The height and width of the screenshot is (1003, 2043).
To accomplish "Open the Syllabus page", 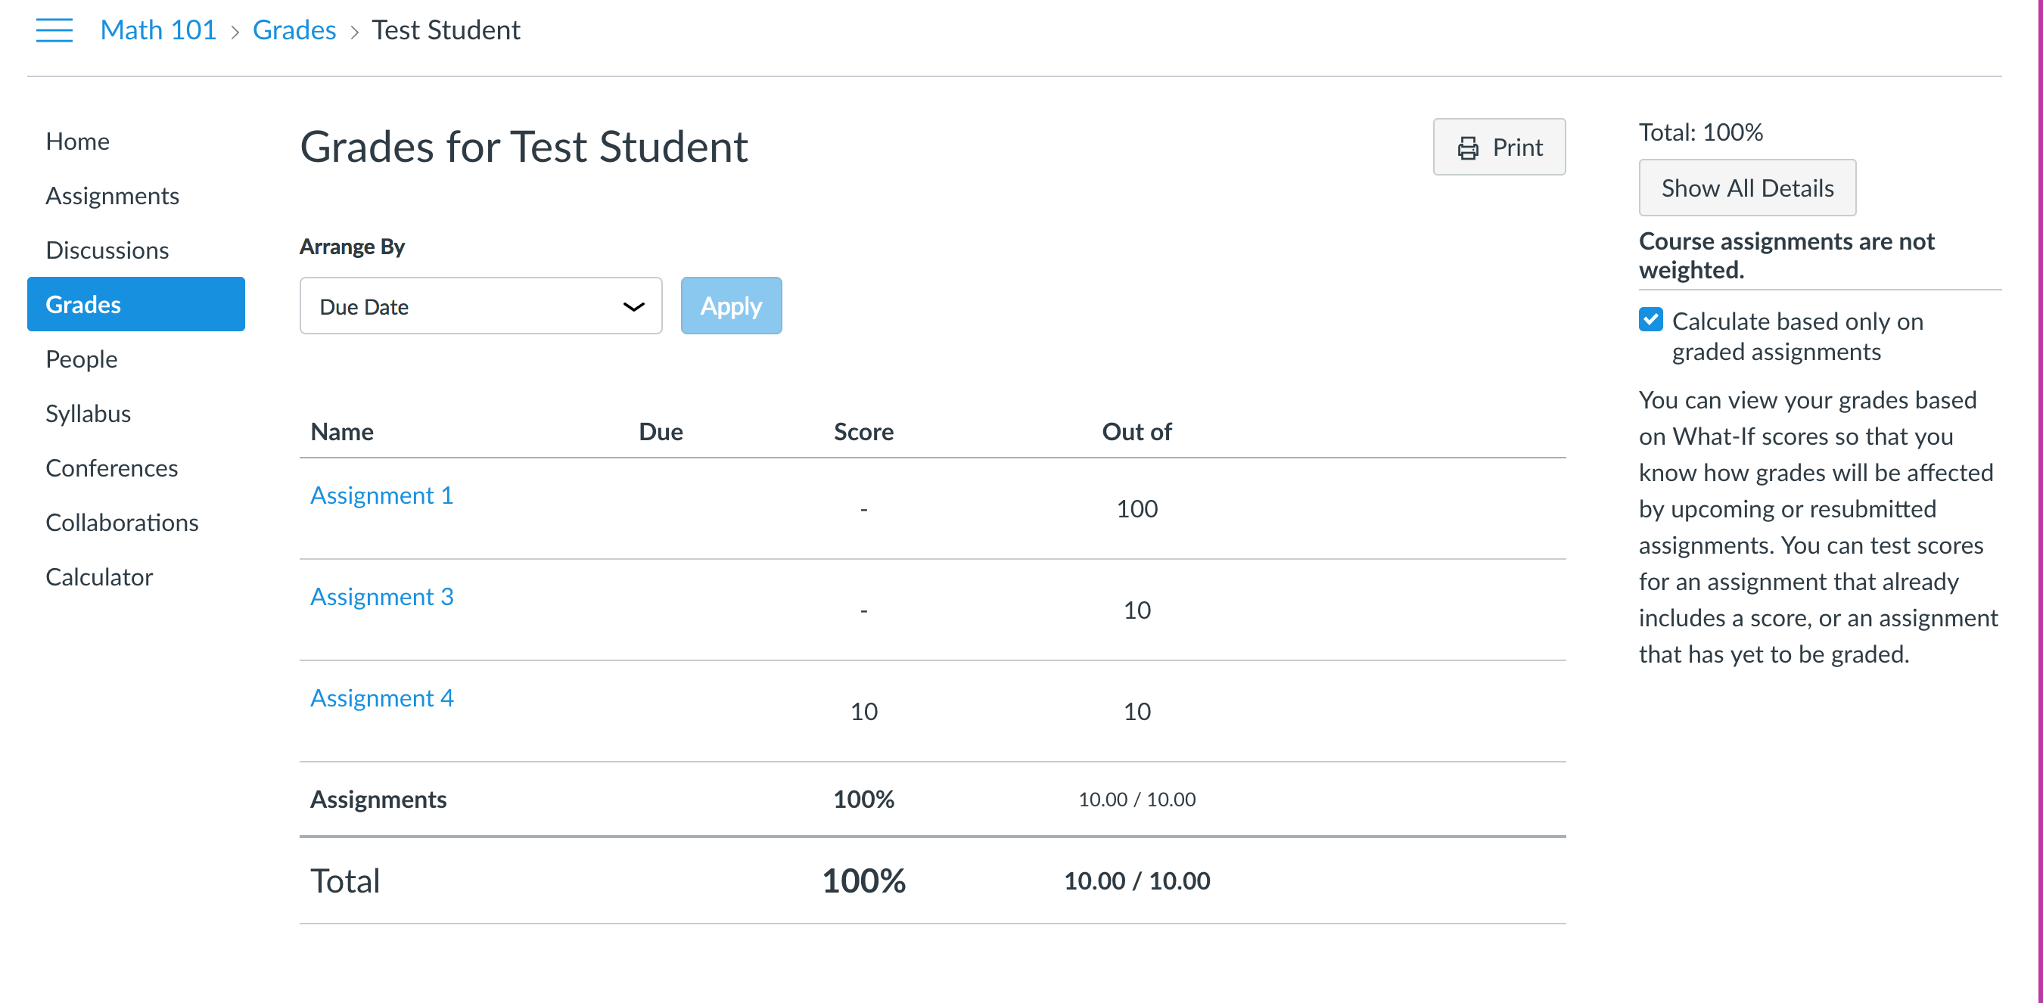I will pyautogui.click(x=88, y=413).
